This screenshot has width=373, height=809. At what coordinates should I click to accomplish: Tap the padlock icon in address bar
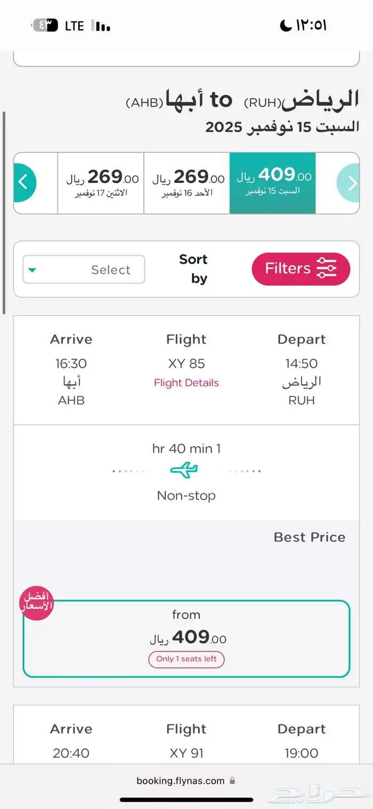pos(232,781)
